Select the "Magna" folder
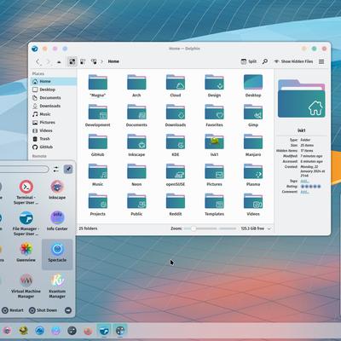This screenshot has height=341, width=341. (98, 85)
